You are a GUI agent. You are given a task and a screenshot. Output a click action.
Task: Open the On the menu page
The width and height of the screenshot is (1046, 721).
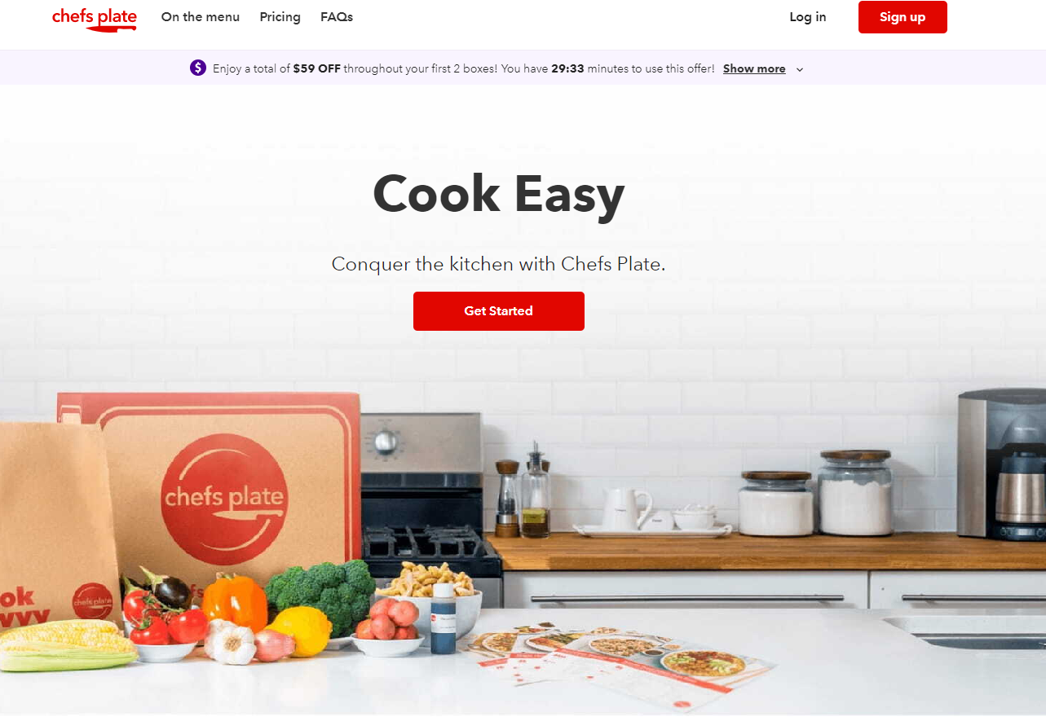201,17
